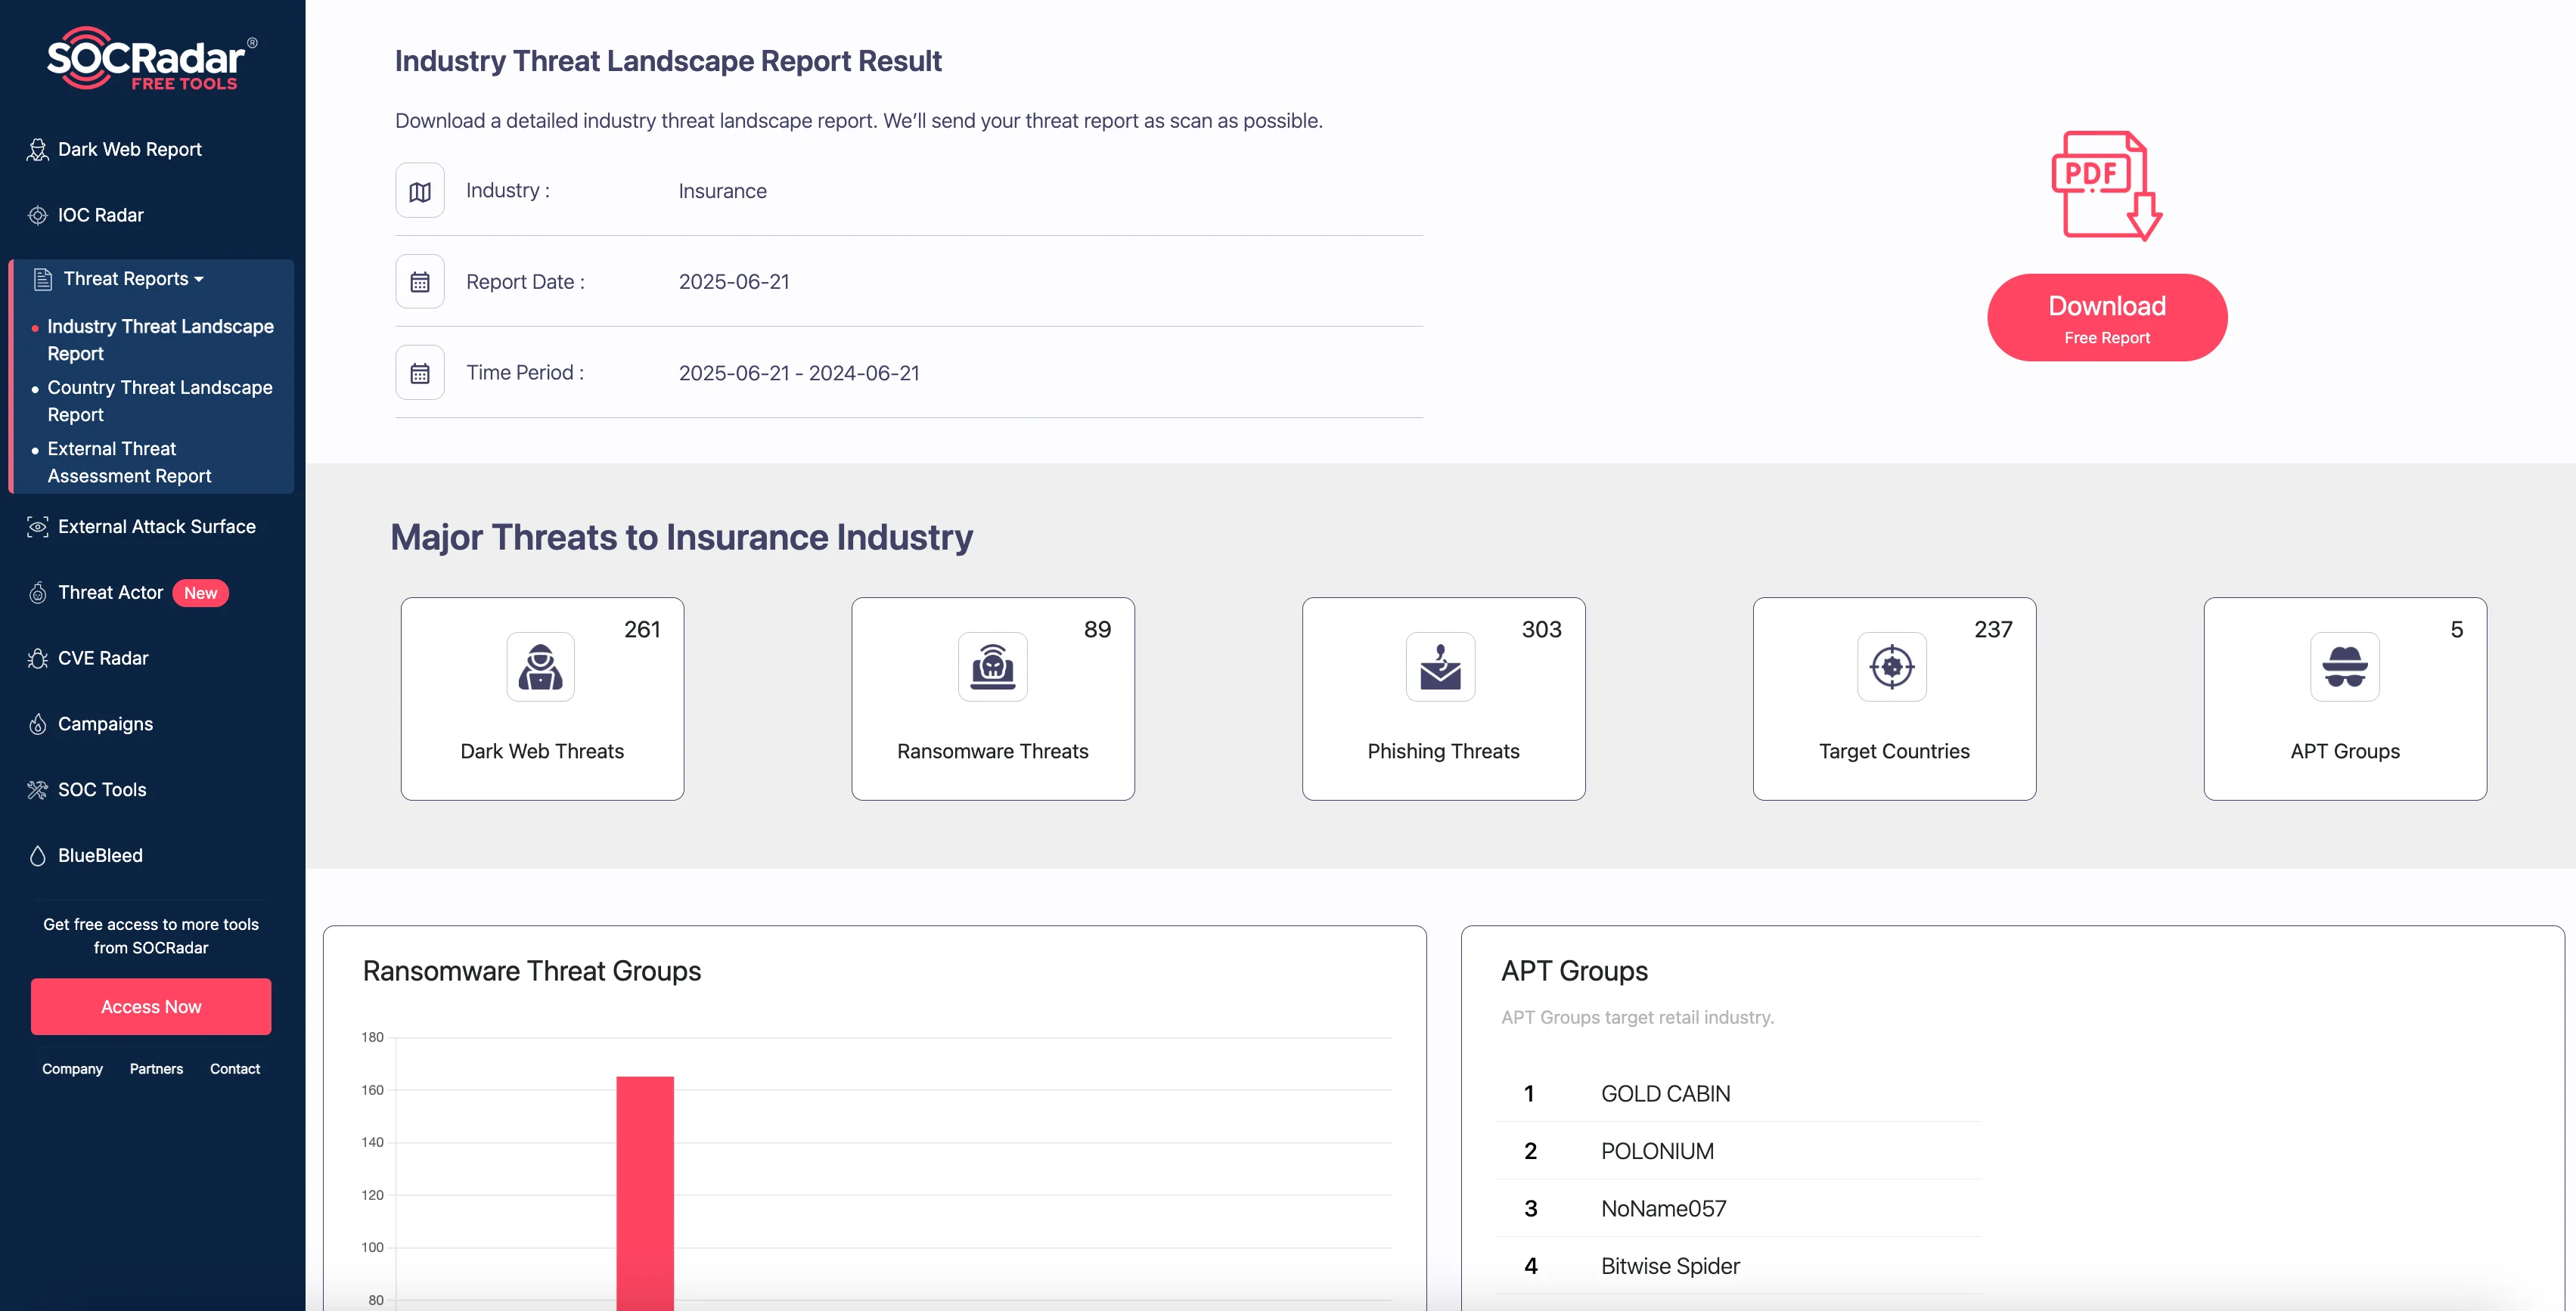2576x1311 pixels.
Task: Click the CVE Radar bug icon
Action: click(38, 659)
